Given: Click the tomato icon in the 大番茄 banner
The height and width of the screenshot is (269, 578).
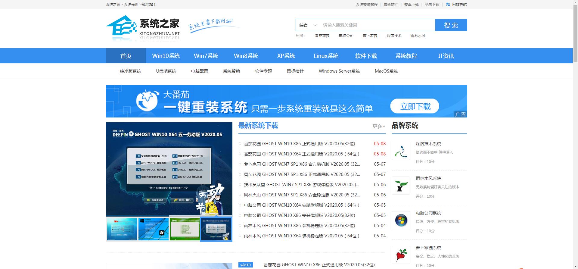Looking at the screenshot, I should point(147,100).
